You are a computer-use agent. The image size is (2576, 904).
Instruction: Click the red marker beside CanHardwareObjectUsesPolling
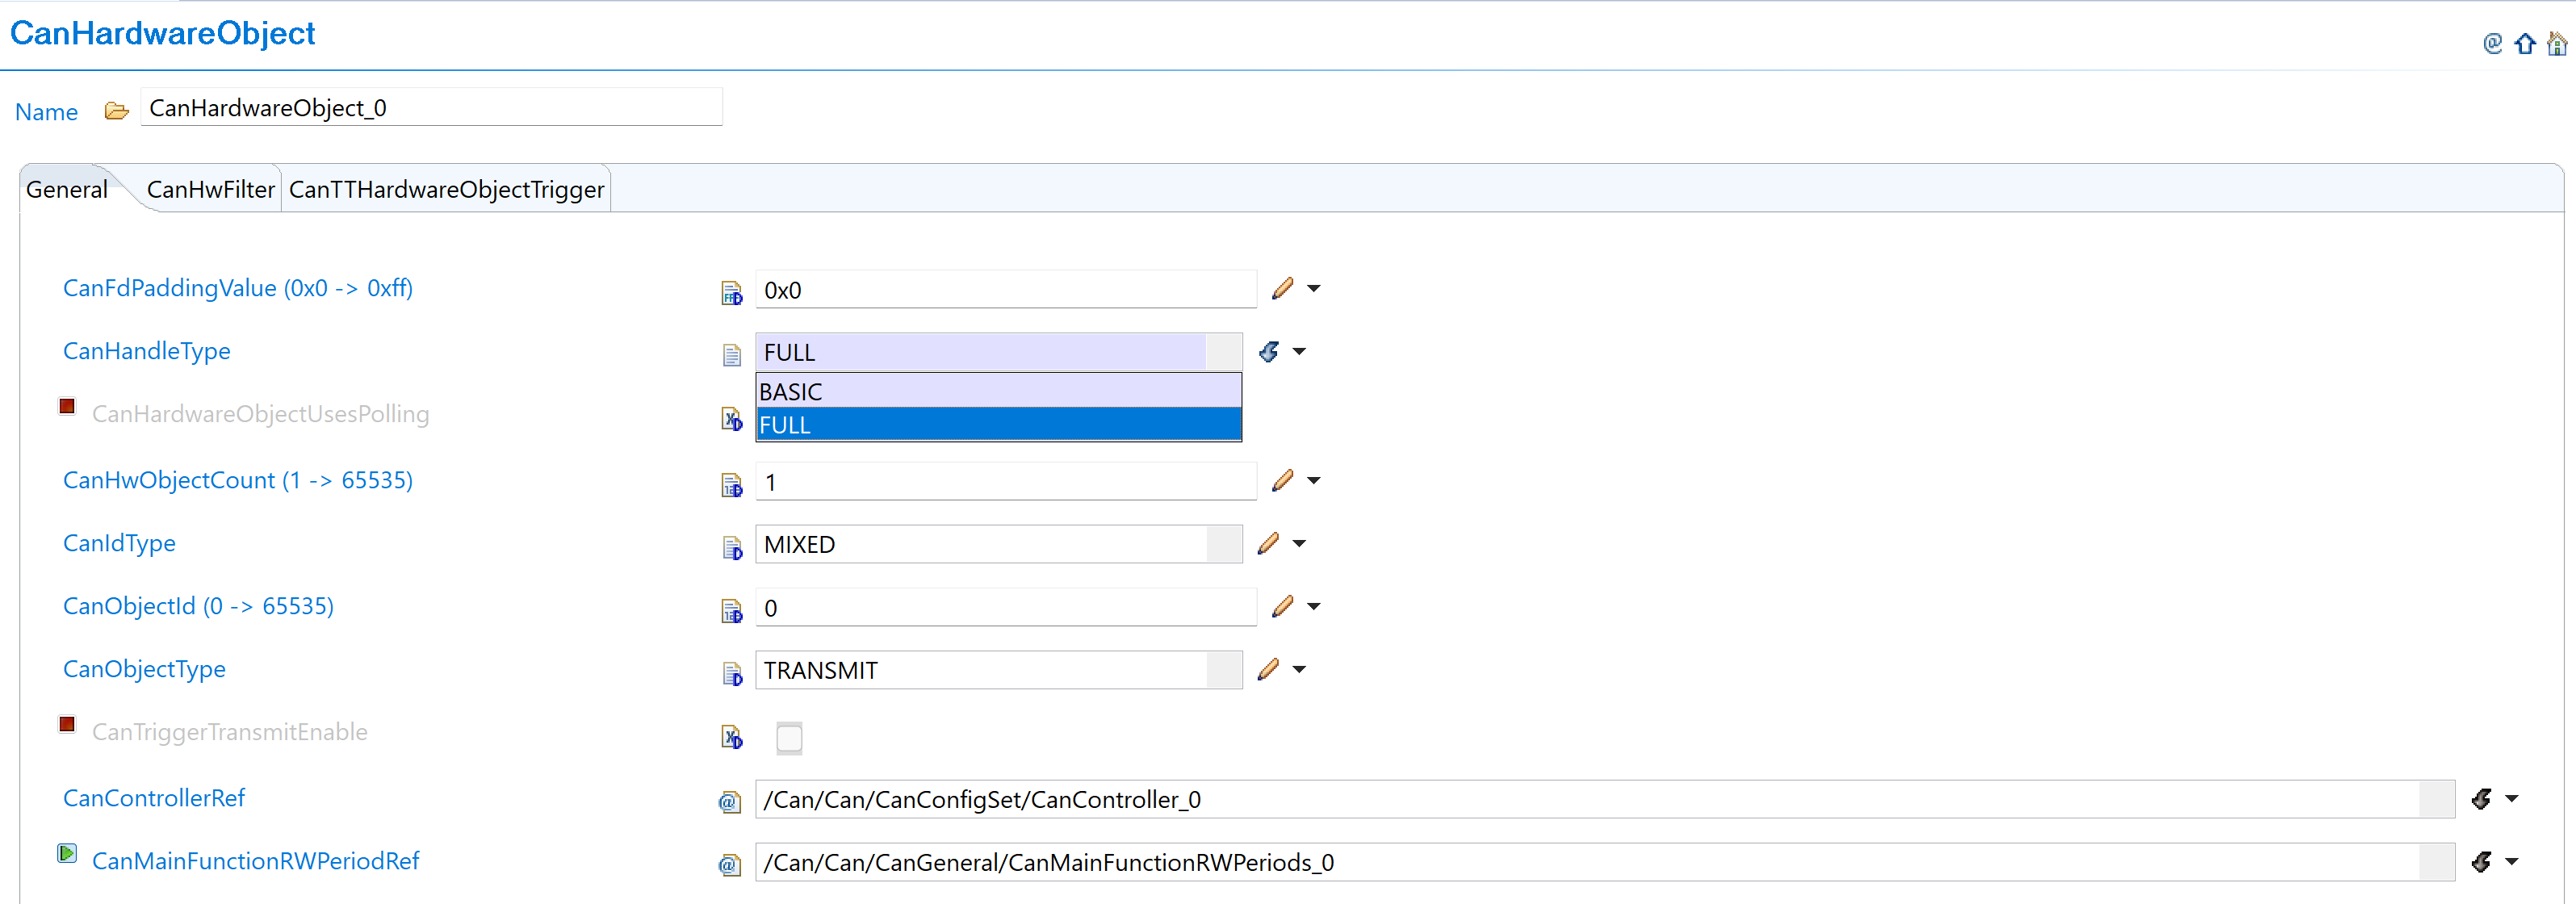[x=66, y=406]
